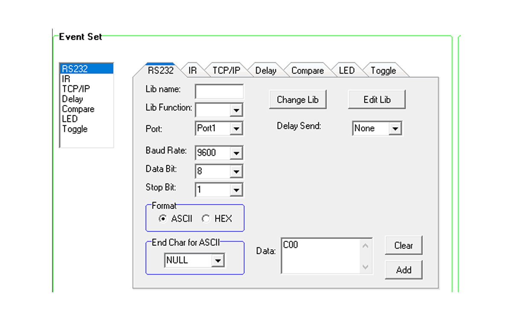Open the Baud Rate dropdown

(x=236, y=153)
